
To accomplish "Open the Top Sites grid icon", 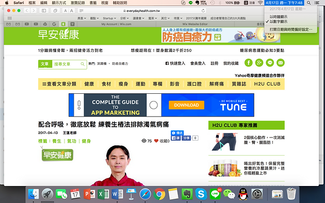I will 9,18.
